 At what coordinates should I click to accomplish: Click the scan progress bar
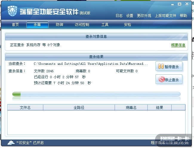click(96, 94)
